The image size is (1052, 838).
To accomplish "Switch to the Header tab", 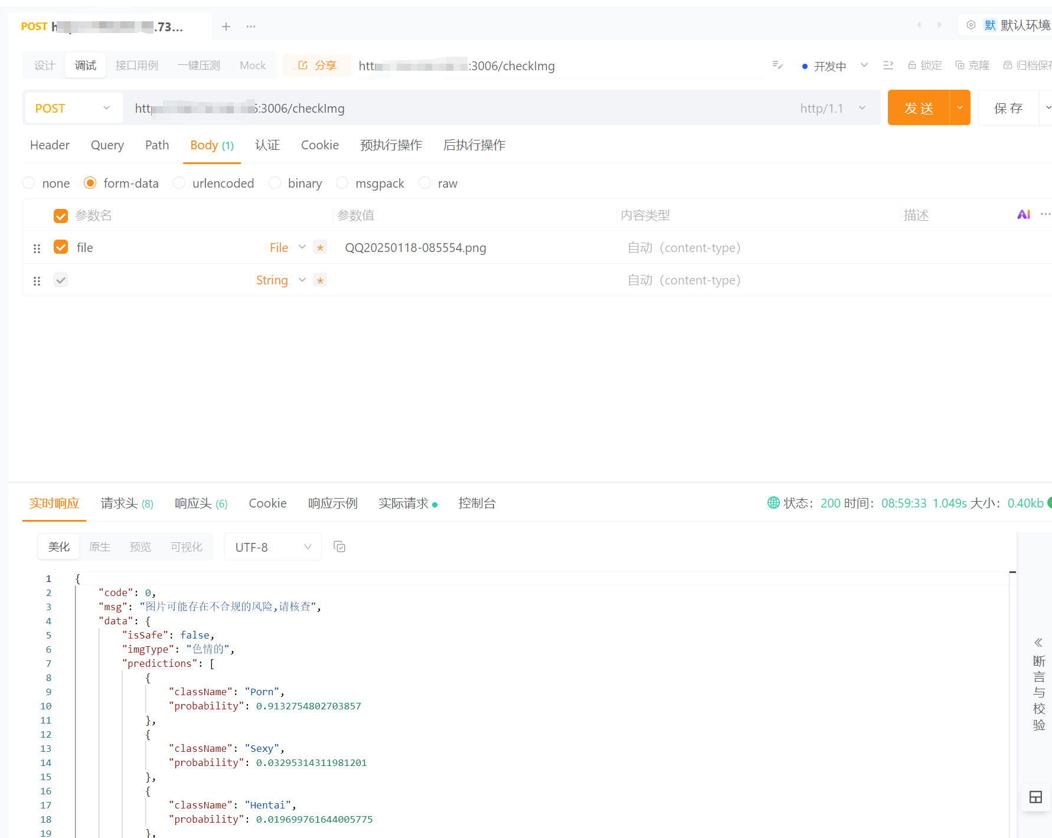I will pos(50,145).
